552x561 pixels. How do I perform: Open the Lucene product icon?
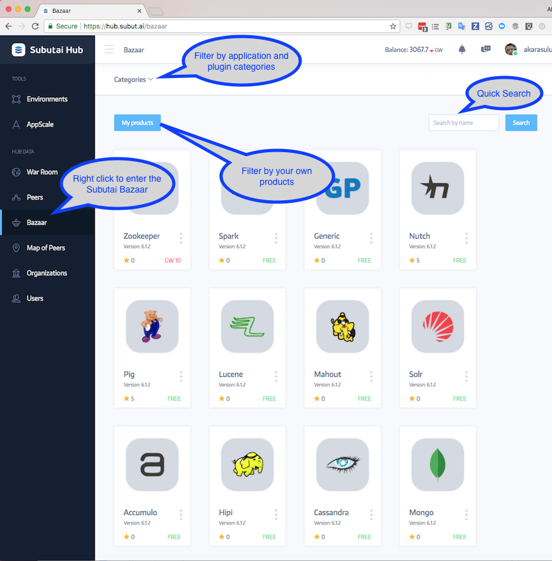point(247,326)
